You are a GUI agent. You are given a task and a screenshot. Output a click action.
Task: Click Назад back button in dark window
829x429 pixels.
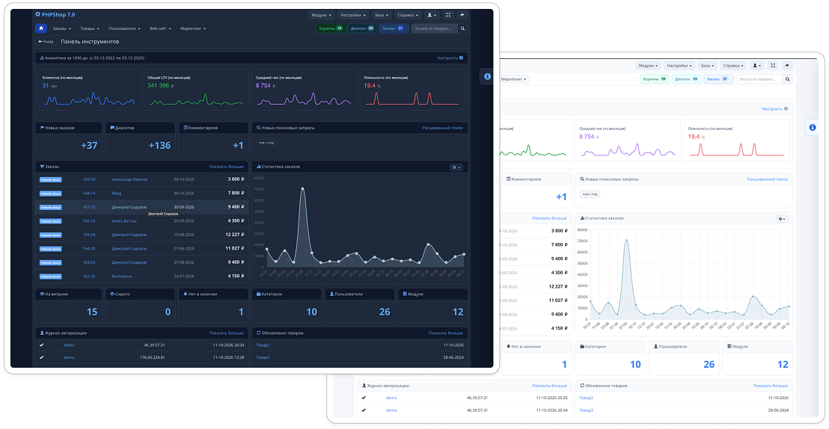click(x=46, y=41)
